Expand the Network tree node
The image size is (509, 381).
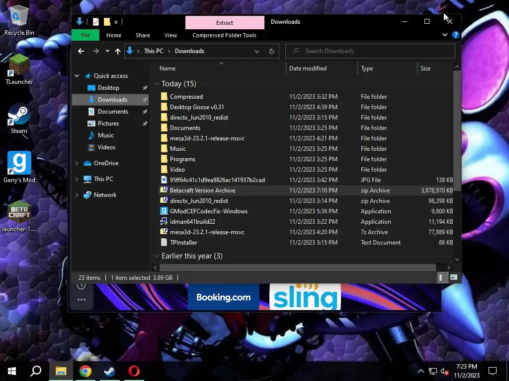pos(77,195)
